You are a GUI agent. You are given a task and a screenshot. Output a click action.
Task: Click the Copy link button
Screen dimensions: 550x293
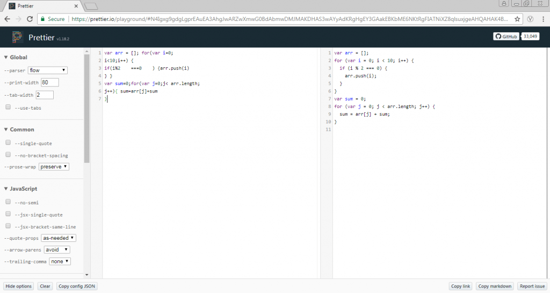point(460,287)
